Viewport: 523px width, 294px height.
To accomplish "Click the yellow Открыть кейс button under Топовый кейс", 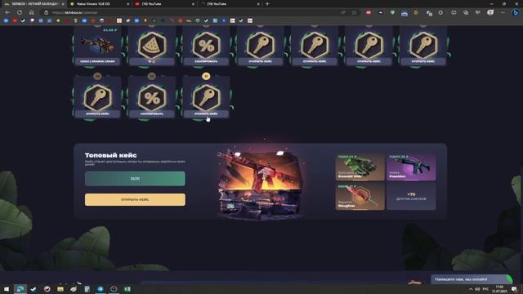I will (x=135, y=199).
